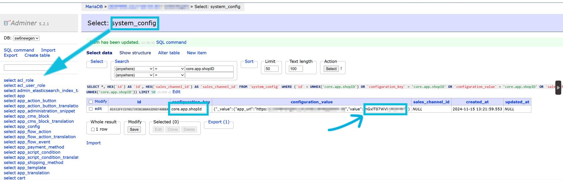Click the MariaDB breadcrumb link

pyautogui.click(x=94, y=6)
